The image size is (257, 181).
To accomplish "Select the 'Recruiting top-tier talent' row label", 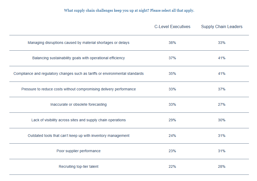I will (x=78, y=166).
